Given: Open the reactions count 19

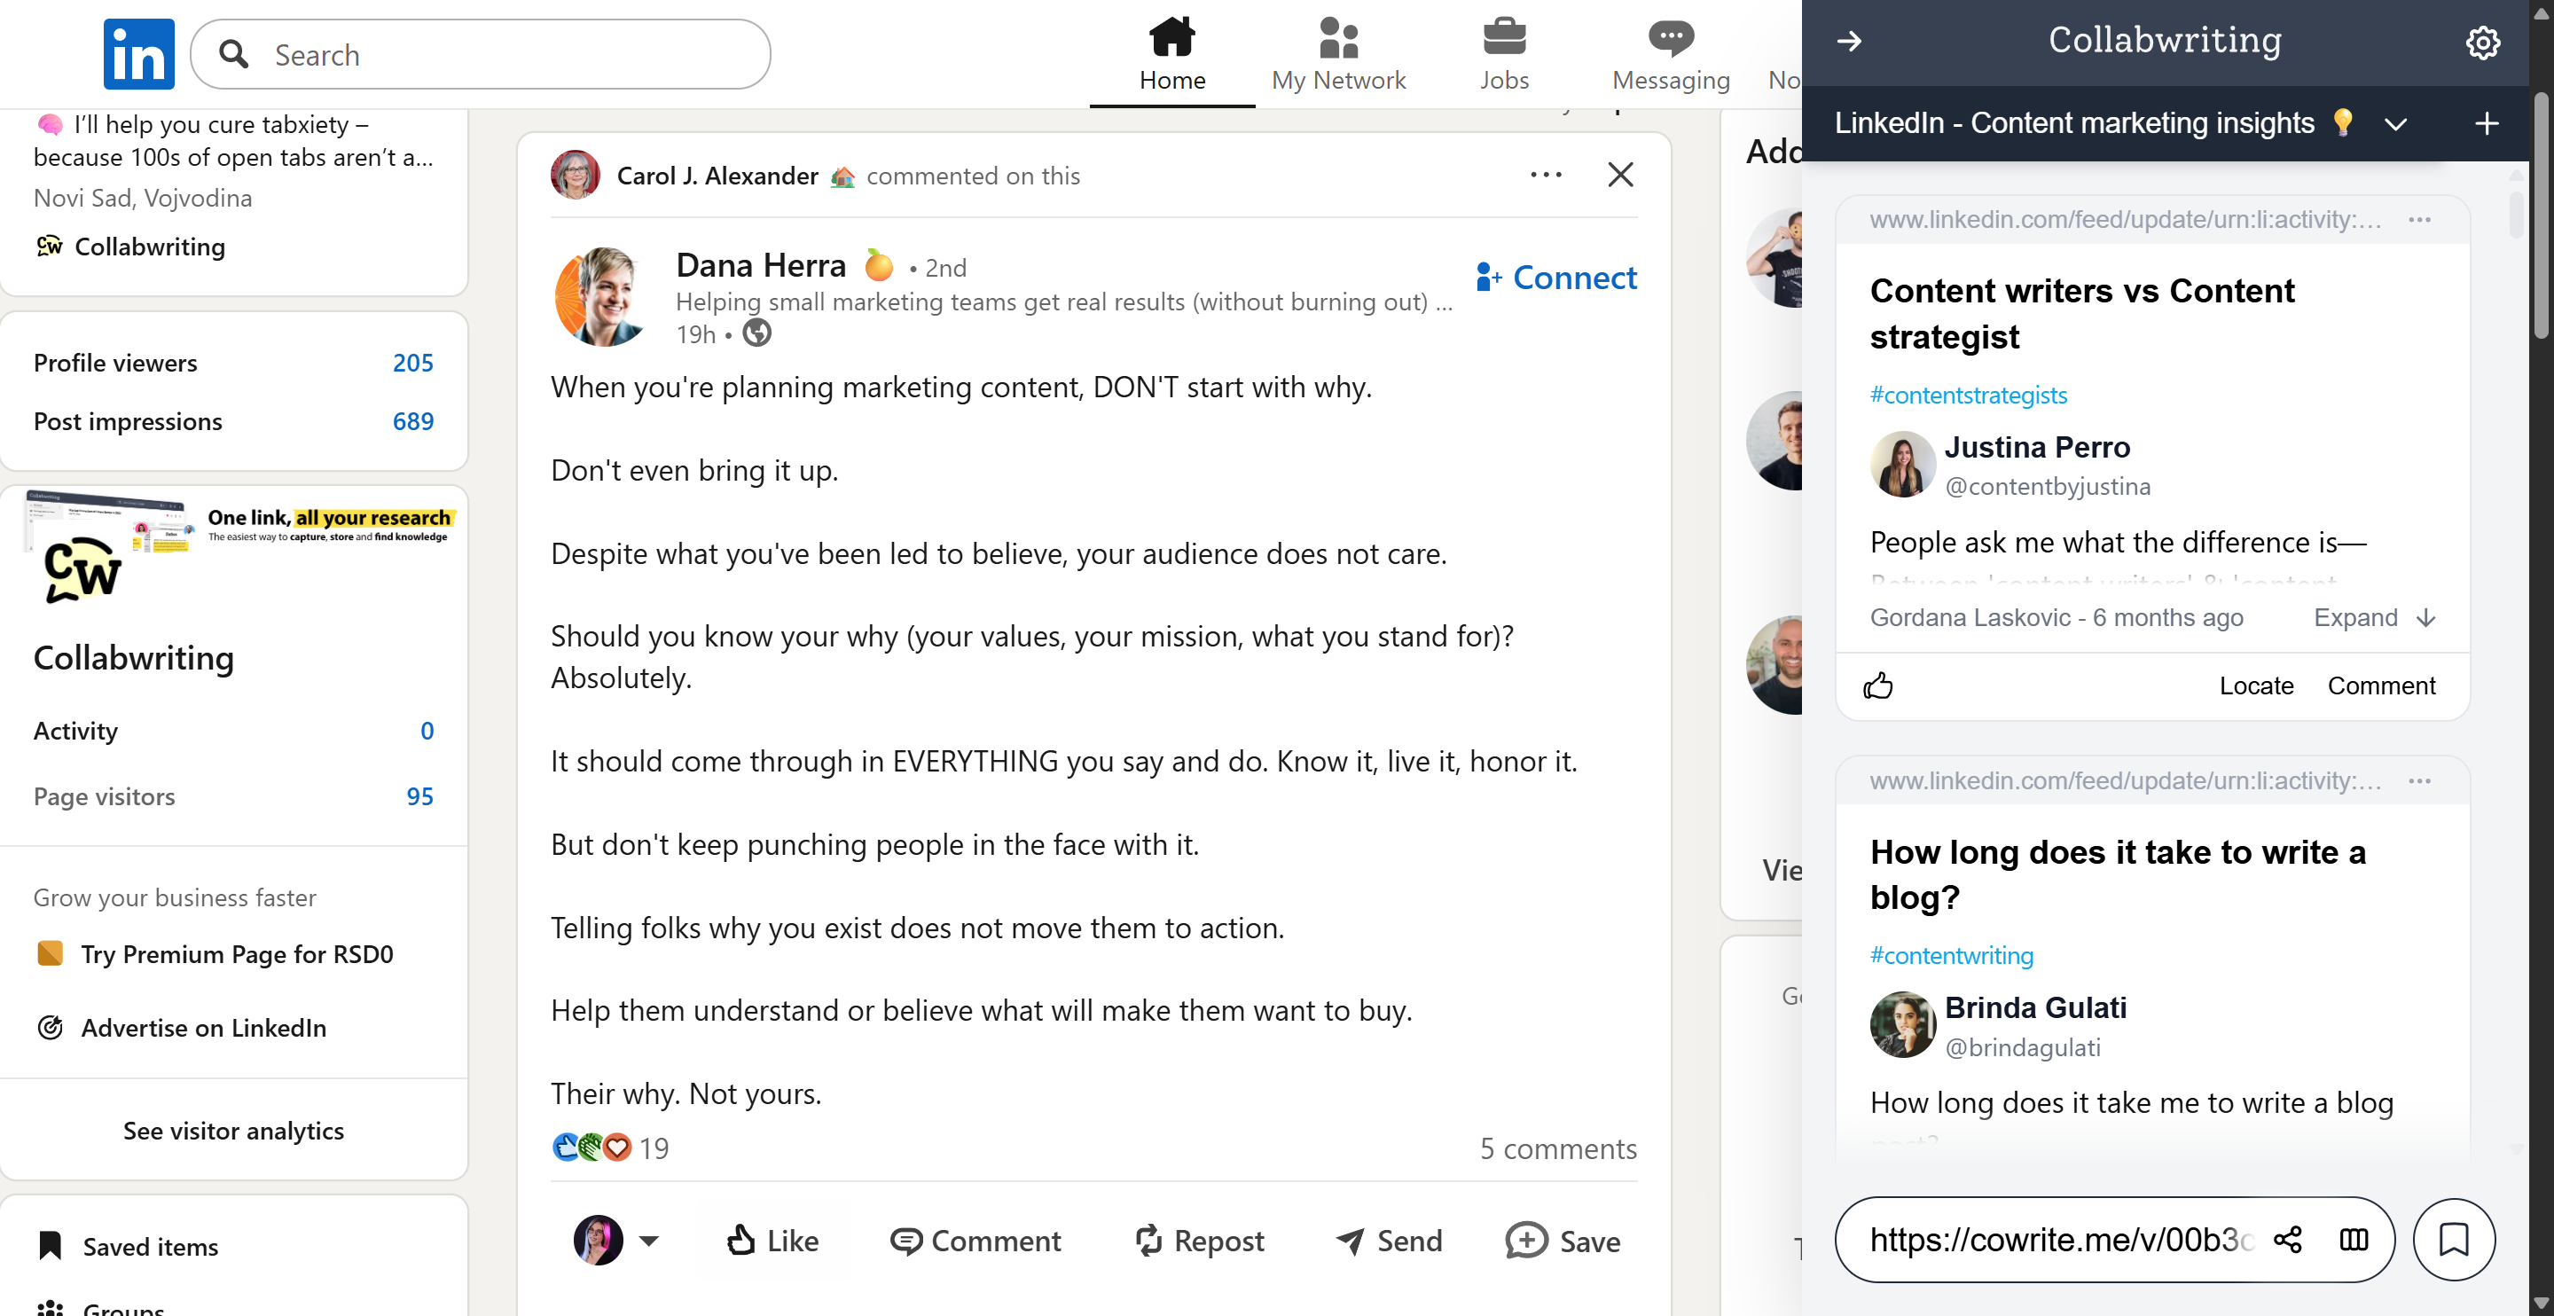Looking at the screenshot, I should 654,1148.
